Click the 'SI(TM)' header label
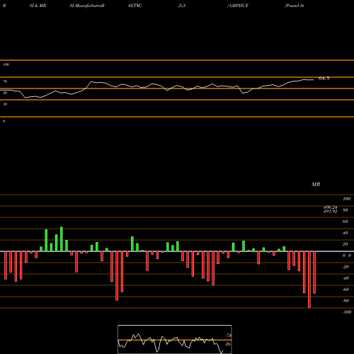 click(x=135, y=6)
